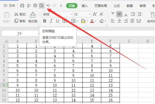Align text right

[x=126, y=21]
